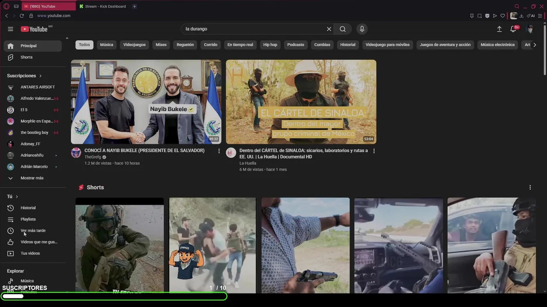The image size is (547, 307).
Task: Open Ver más tarde list
Action: [33, 231]
